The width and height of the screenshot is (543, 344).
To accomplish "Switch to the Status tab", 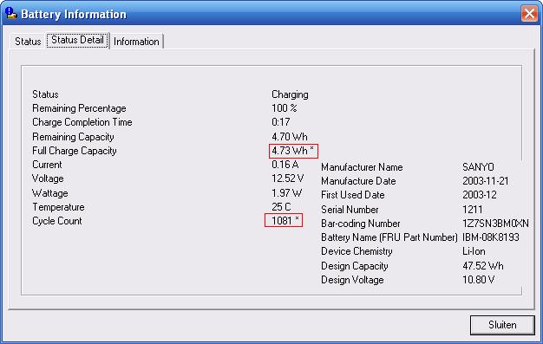I will point(28,42).
